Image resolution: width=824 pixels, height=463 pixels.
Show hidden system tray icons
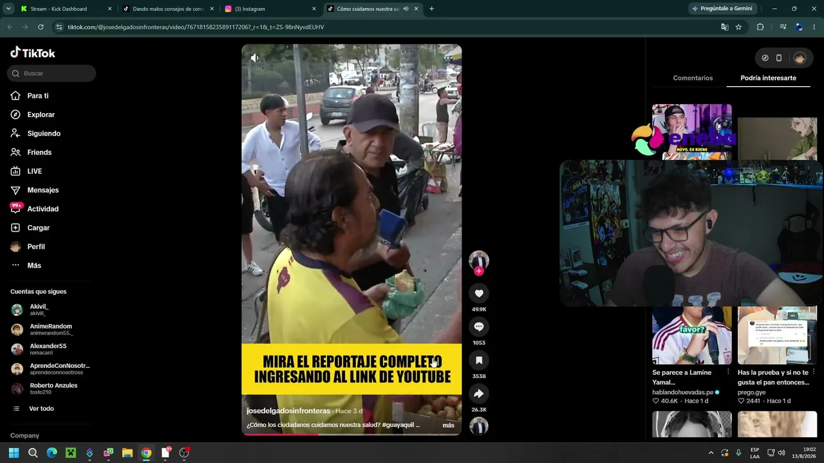711,453
